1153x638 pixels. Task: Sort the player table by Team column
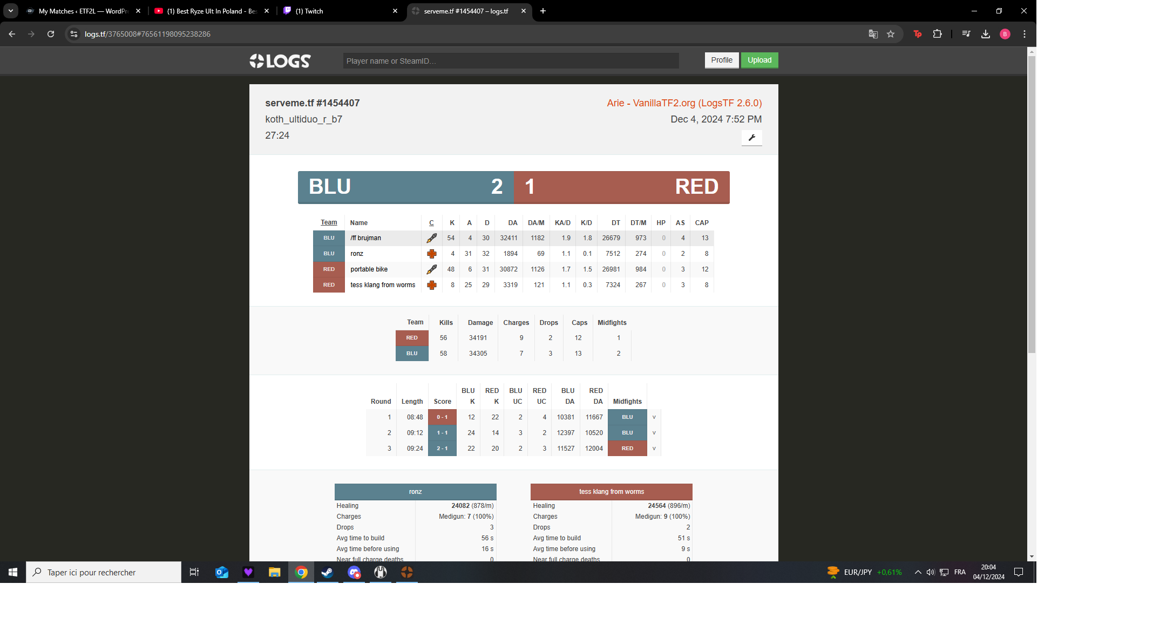pos(329,222)
